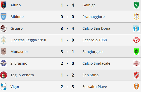This screenshot has height=92, width=141.
Task: Open the Teglio Veneto red circular crest
Action: (4, 75)
